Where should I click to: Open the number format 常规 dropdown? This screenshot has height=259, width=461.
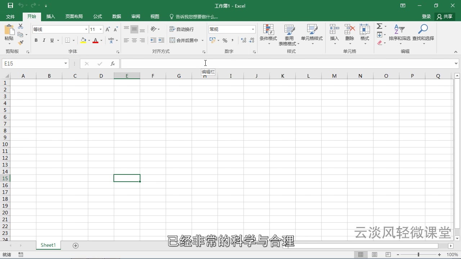click(253, 29)
